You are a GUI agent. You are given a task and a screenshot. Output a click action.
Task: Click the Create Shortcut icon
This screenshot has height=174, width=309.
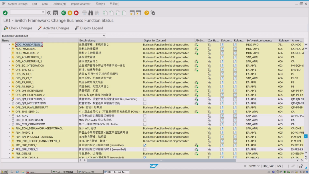tap(138, 13)
